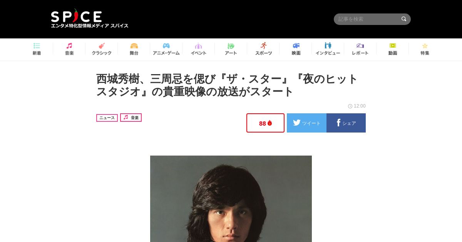Click the ニュース tag
The height and width of the screenshot is (242, 462).
(x=107, y=118)
